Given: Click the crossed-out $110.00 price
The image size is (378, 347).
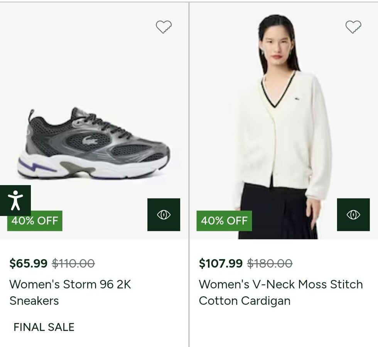Looking at the screenshot, I should click(73, 263).
